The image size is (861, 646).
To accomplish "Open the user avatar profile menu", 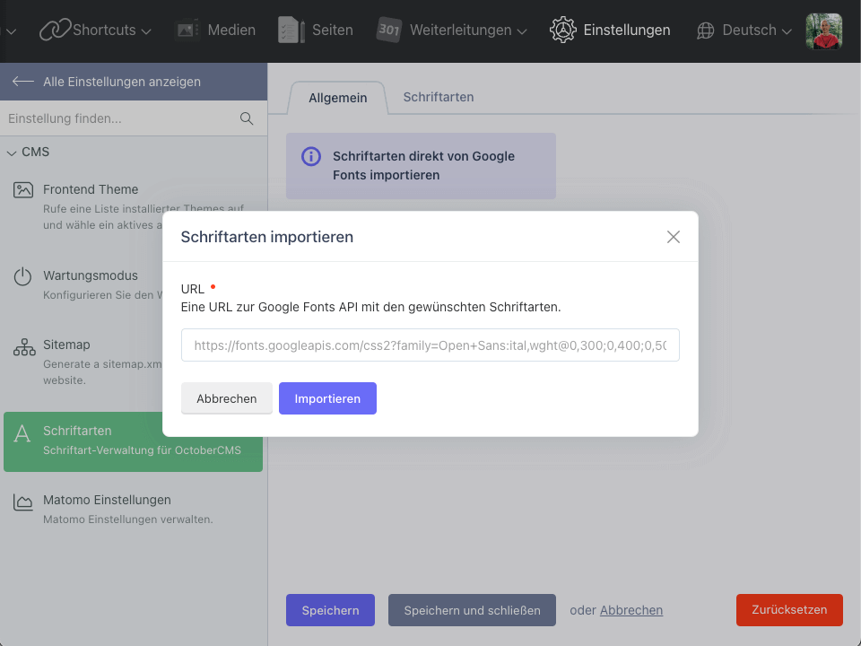I will (823, 31).
